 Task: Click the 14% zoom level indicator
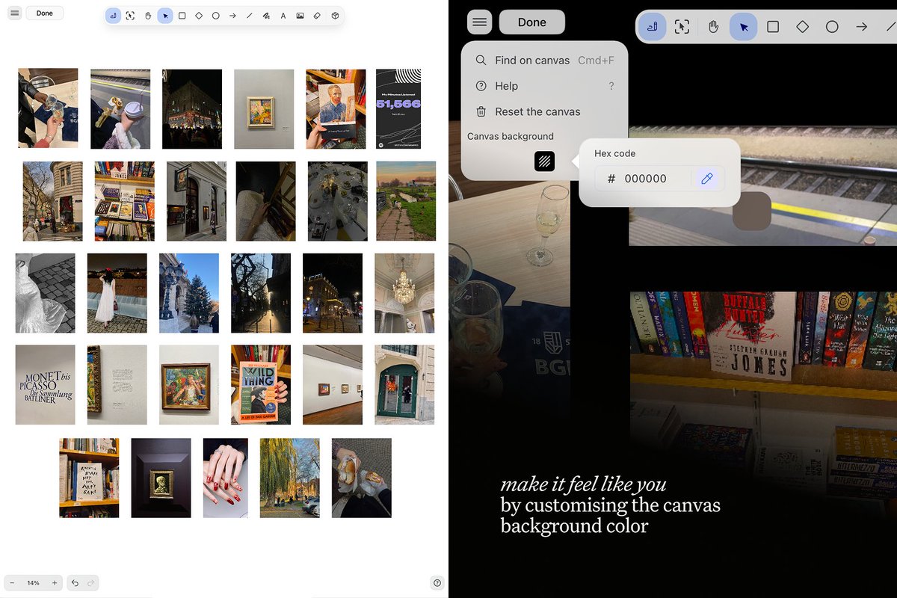coord(34,583)
